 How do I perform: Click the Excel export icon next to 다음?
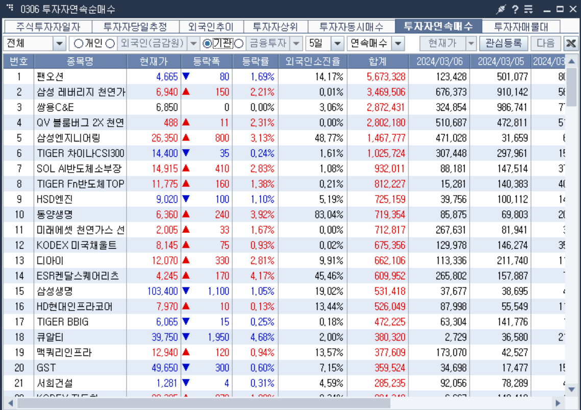pyautogui.click(x=571, y=43)
